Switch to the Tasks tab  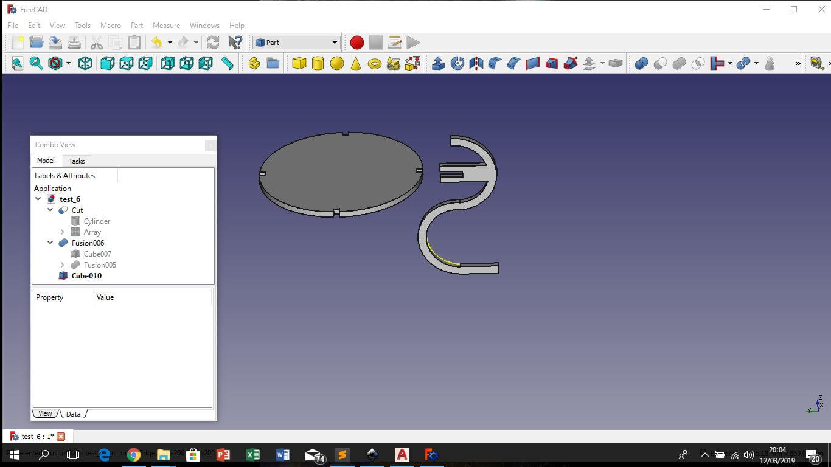pyautogui.click(x=77, y=161)
